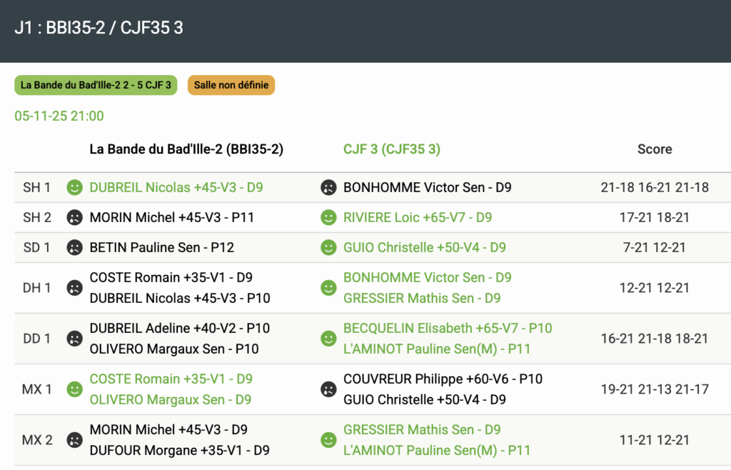Image resolution: width=731 pixels, height=470 pixels.
Task: Click the green match result badge
Action: (96, 85)
